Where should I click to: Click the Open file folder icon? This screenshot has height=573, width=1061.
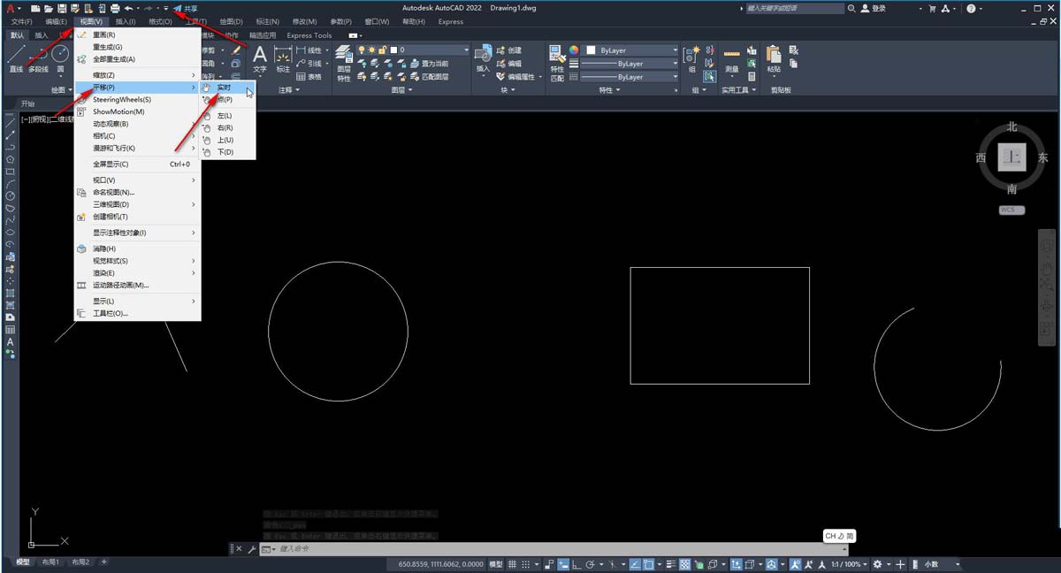click(x=49, y=8)
